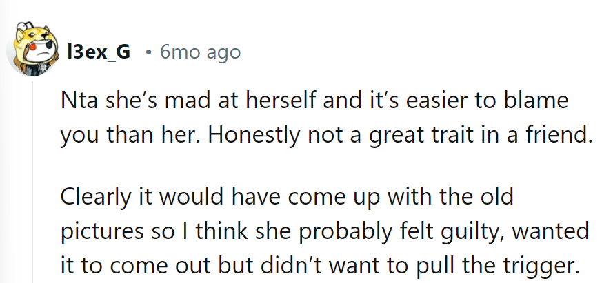
Task: Click the line starting "pictures so I think"
Action: [324, 232]
